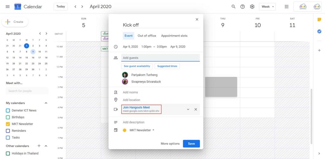Click the calendar icon beside MKT Newsletter
325x159 pixels.
click(116, 130)
